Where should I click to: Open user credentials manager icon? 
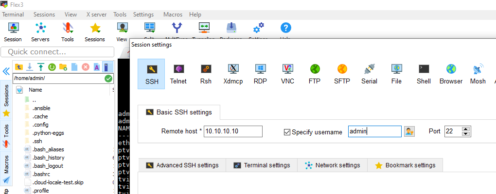409,131
